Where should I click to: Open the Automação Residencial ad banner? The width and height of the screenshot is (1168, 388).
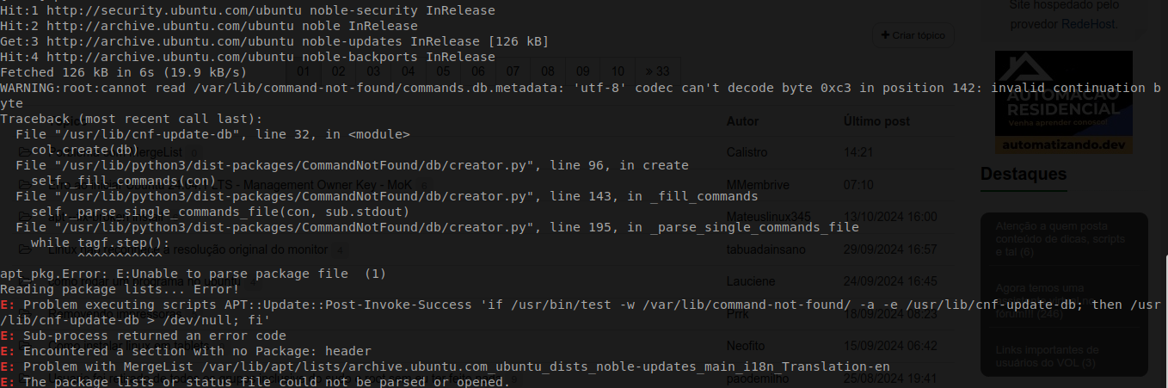1063,102
